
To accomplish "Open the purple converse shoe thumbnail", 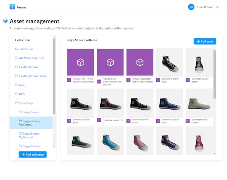I will click(169, 141).
